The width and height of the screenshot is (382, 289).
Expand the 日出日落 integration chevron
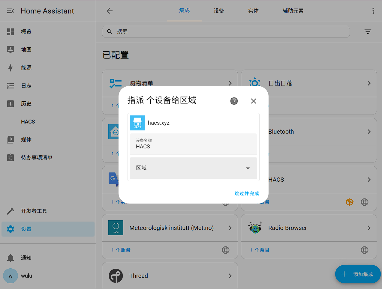pos(369,83)
